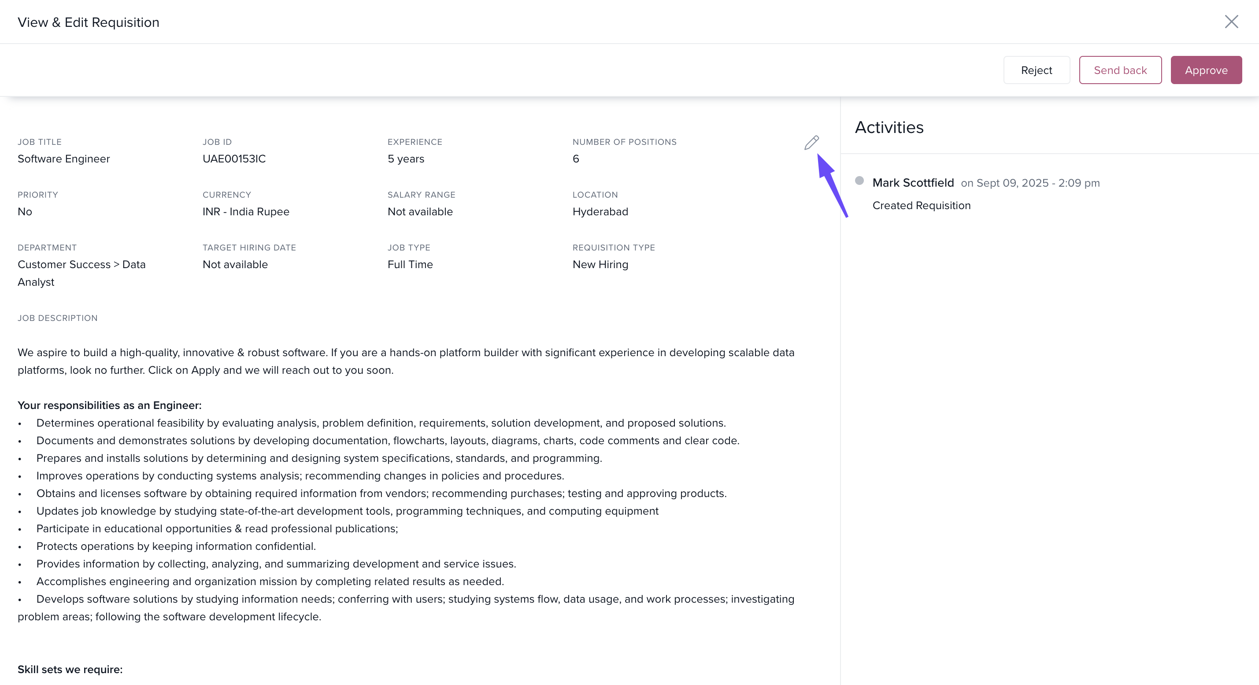Image resolution: width=1259 pixels, height=685 pixels.
Task: Click the Sept 09, 2025 activity timestamp
Action: point(1030,183)
